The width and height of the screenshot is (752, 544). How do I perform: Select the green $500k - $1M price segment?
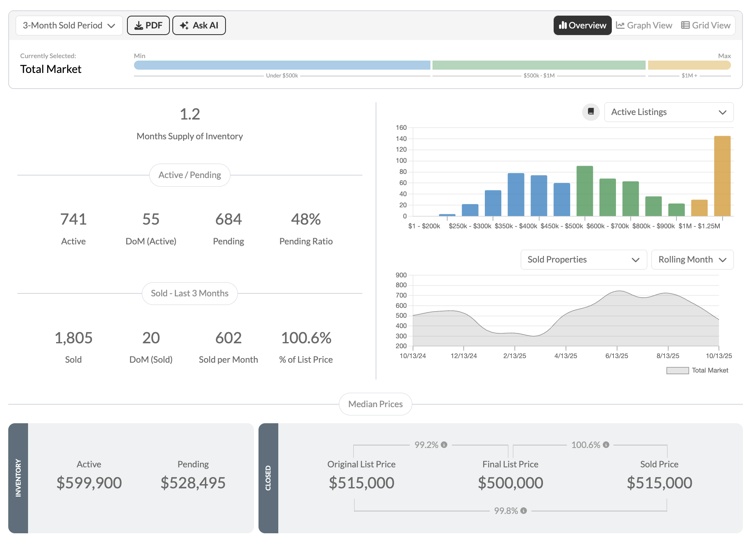[x=538, y=65]
